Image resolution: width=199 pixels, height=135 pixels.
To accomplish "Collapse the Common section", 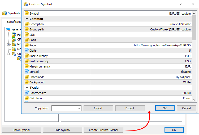I will tap(27, 19).
